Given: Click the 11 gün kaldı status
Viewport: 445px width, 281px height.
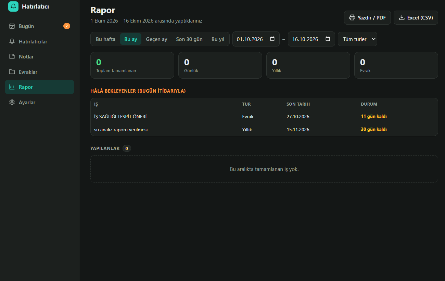Looking at the screenshot, I should 374,117.
